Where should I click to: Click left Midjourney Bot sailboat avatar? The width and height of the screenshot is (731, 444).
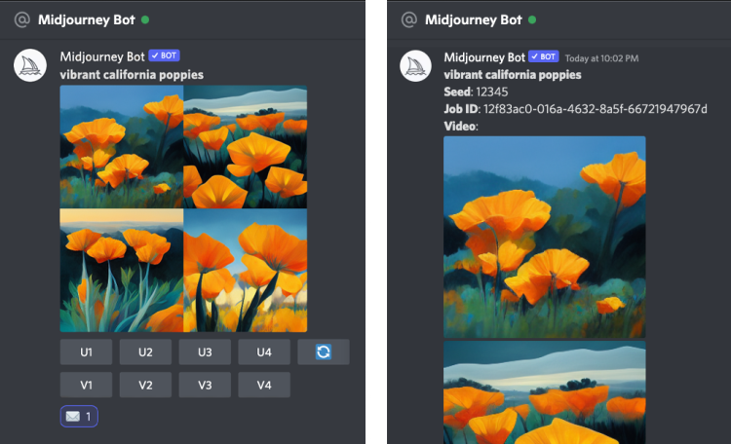30,65
